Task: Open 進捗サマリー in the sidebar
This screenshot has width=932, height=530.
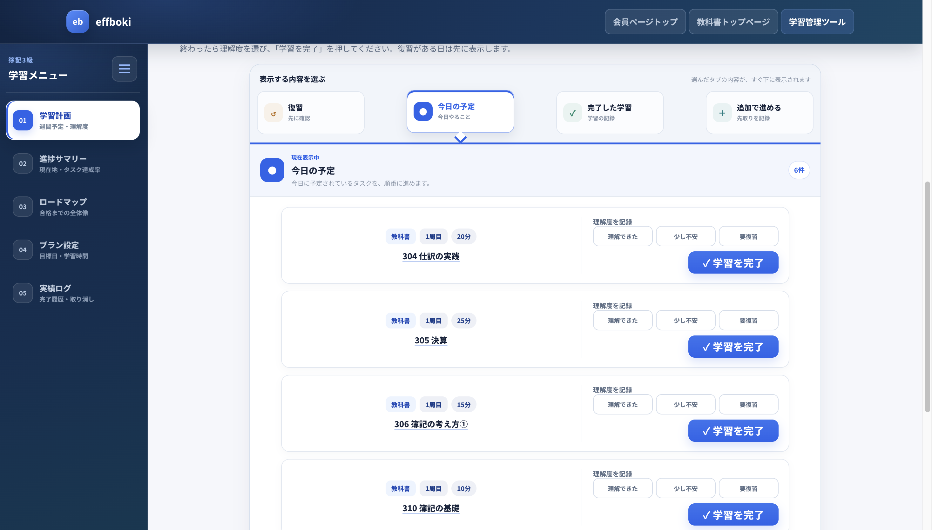Action: coord(73,163)
